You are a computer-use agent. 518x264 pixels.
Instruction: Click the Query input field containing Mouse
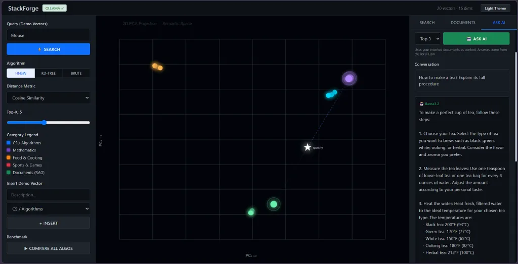48,35
